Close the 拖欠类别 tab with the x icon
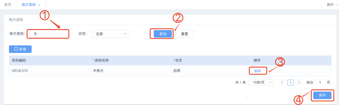Screen dimensions: 339x105 tap(39, 5)
